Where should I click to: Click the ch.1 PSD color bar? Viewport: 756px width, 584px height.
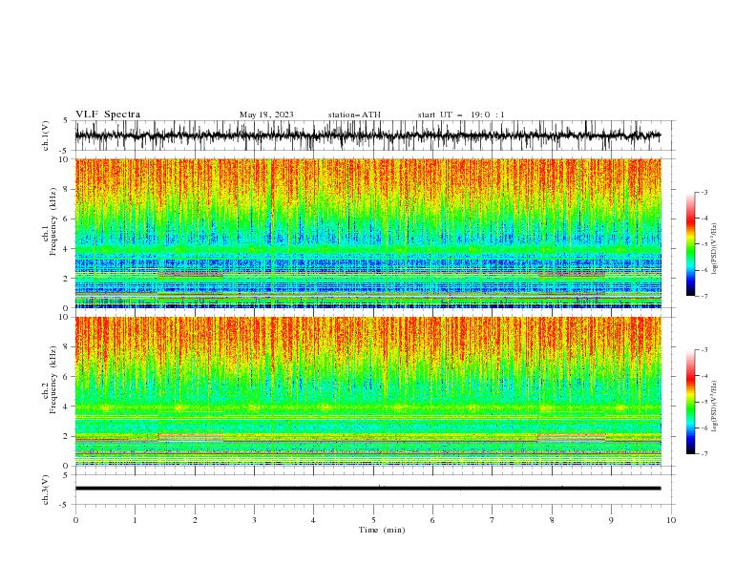[691, 244]
